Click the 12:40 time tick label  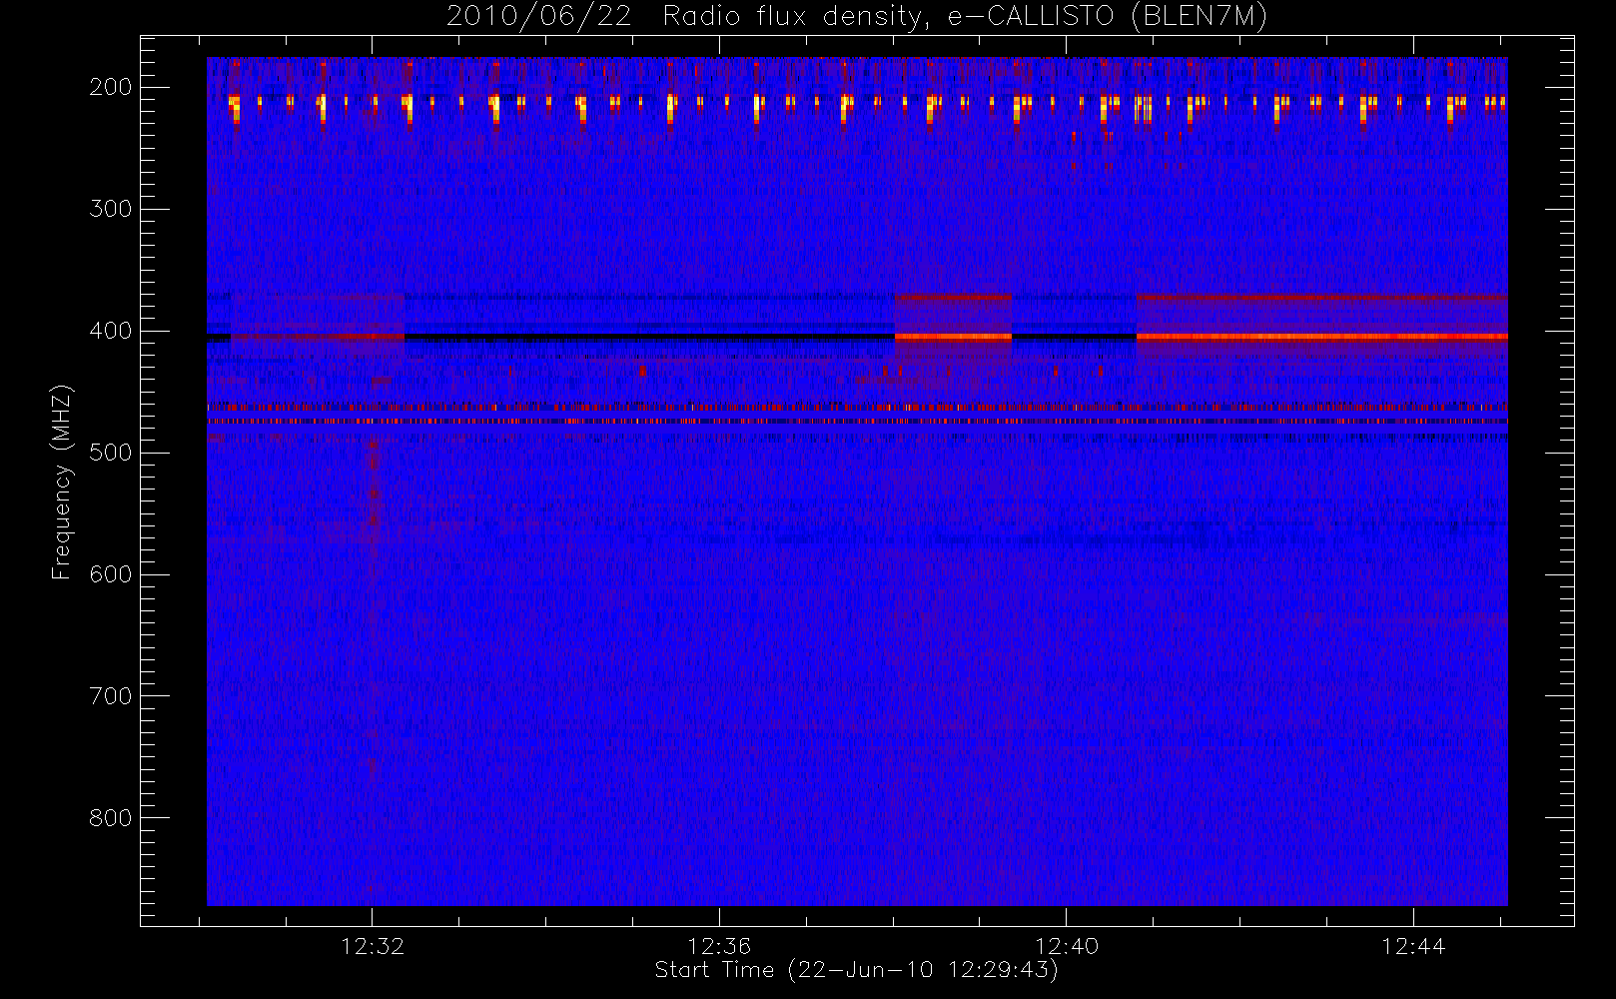1066,946
